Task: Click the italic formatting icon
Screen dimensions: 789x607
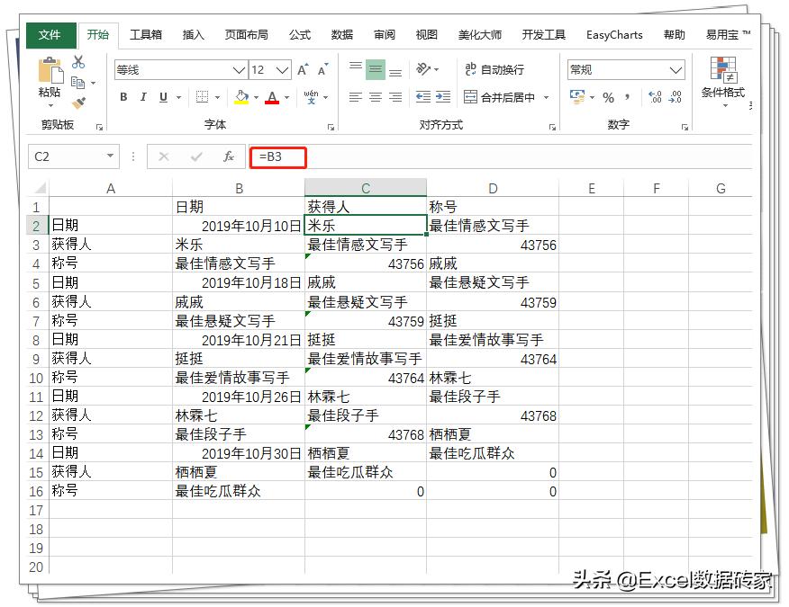Action: [142, 95]
